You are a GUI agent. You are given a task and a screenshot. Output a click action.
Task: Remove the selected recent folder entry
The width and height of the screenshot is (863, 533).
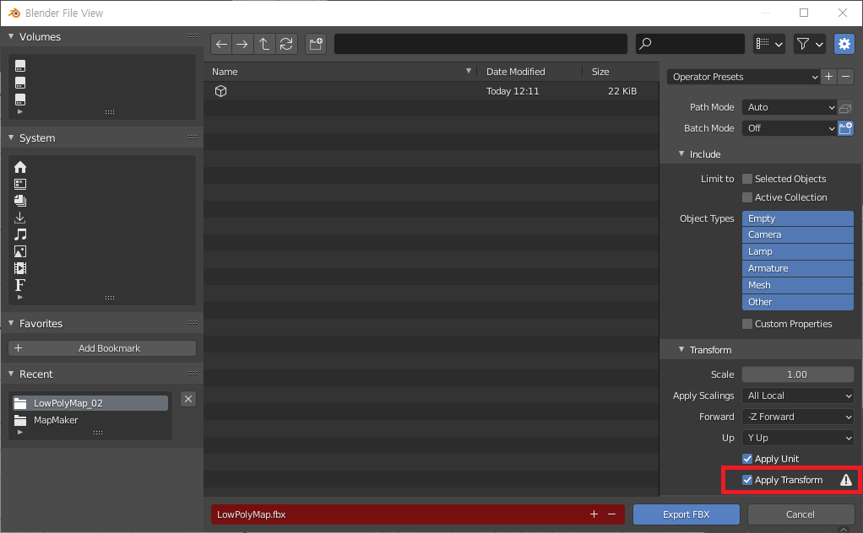coord(188,399)
